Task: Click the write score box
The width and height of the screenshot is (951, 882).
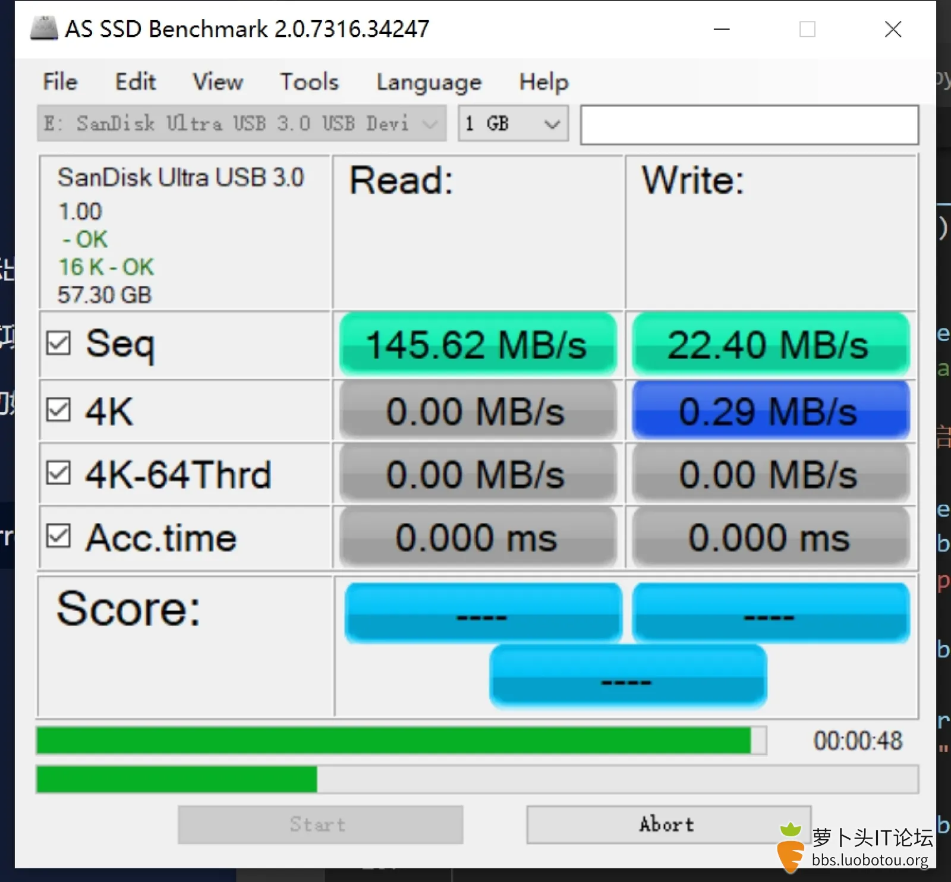Action: coord(771,613)
